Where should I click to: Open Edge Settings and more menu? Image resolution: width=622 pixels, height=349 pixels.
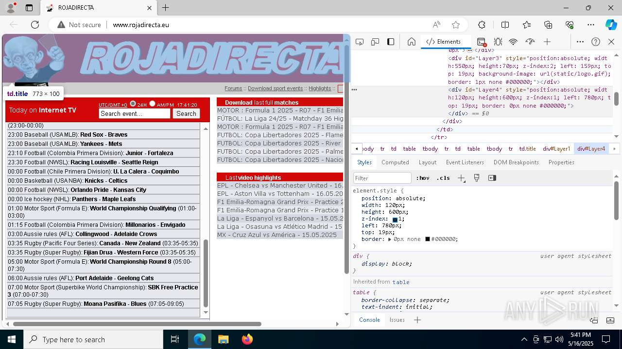[591, 25]
